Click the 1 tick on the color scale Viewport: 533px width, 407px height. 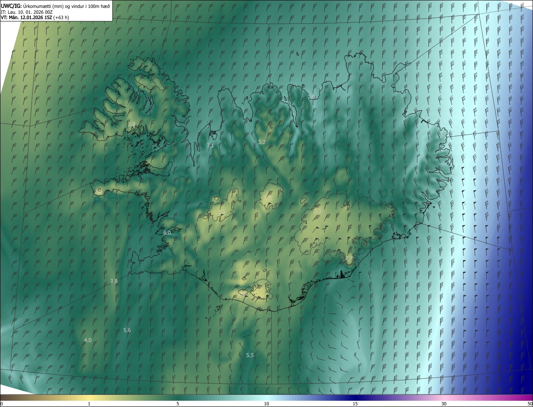click(89, 404)
